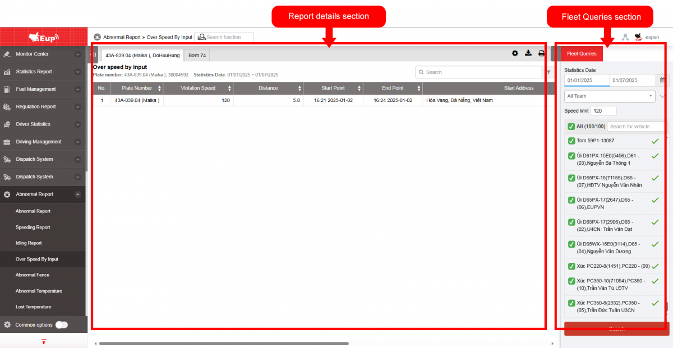Click the Speed limit input field
This screenshot has width=673, height=348.
603,111
